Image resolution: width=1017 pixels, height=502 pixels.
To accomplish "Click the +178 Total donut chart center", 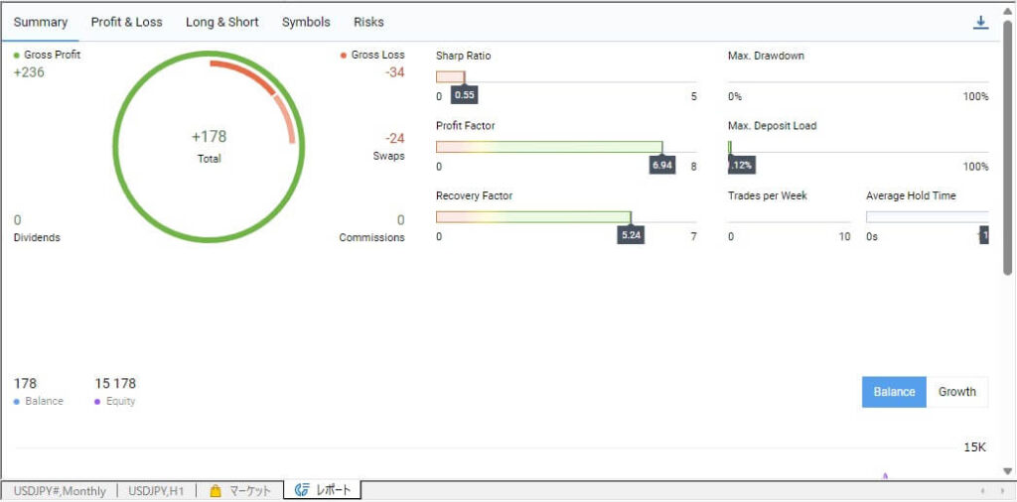I will (x=209, y=146).
